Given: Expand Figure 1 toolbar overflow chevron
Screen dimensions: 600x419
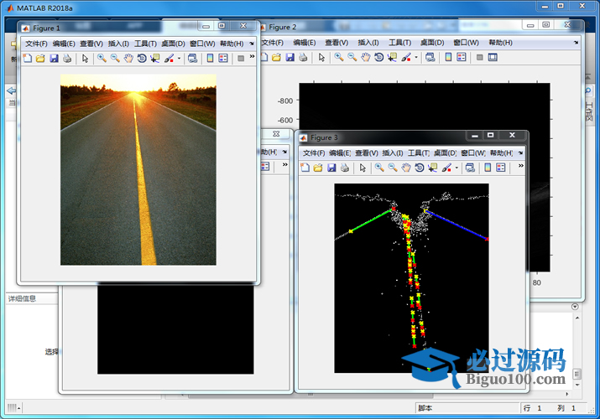Looking at the screenshot, I should point(252,56).
